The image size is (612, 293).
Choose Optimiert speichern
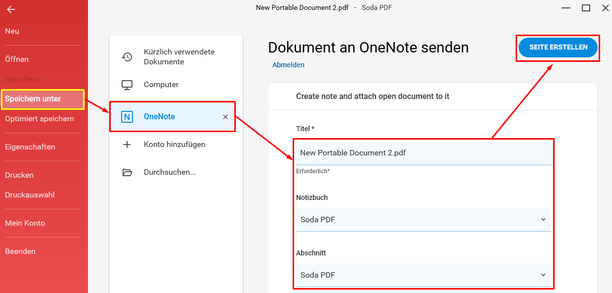(x=40, y=119)
